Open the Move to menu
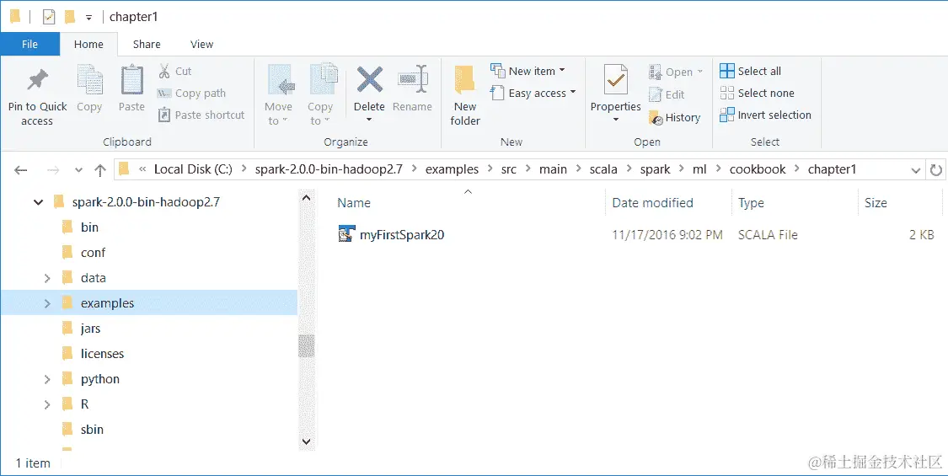The image size is (948, 476). tap(278, 95)
